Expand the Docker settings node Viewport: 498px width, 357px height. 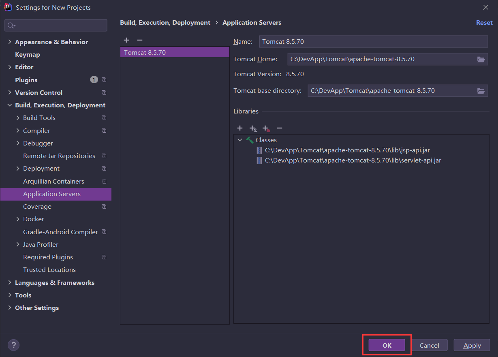[18, 219]
